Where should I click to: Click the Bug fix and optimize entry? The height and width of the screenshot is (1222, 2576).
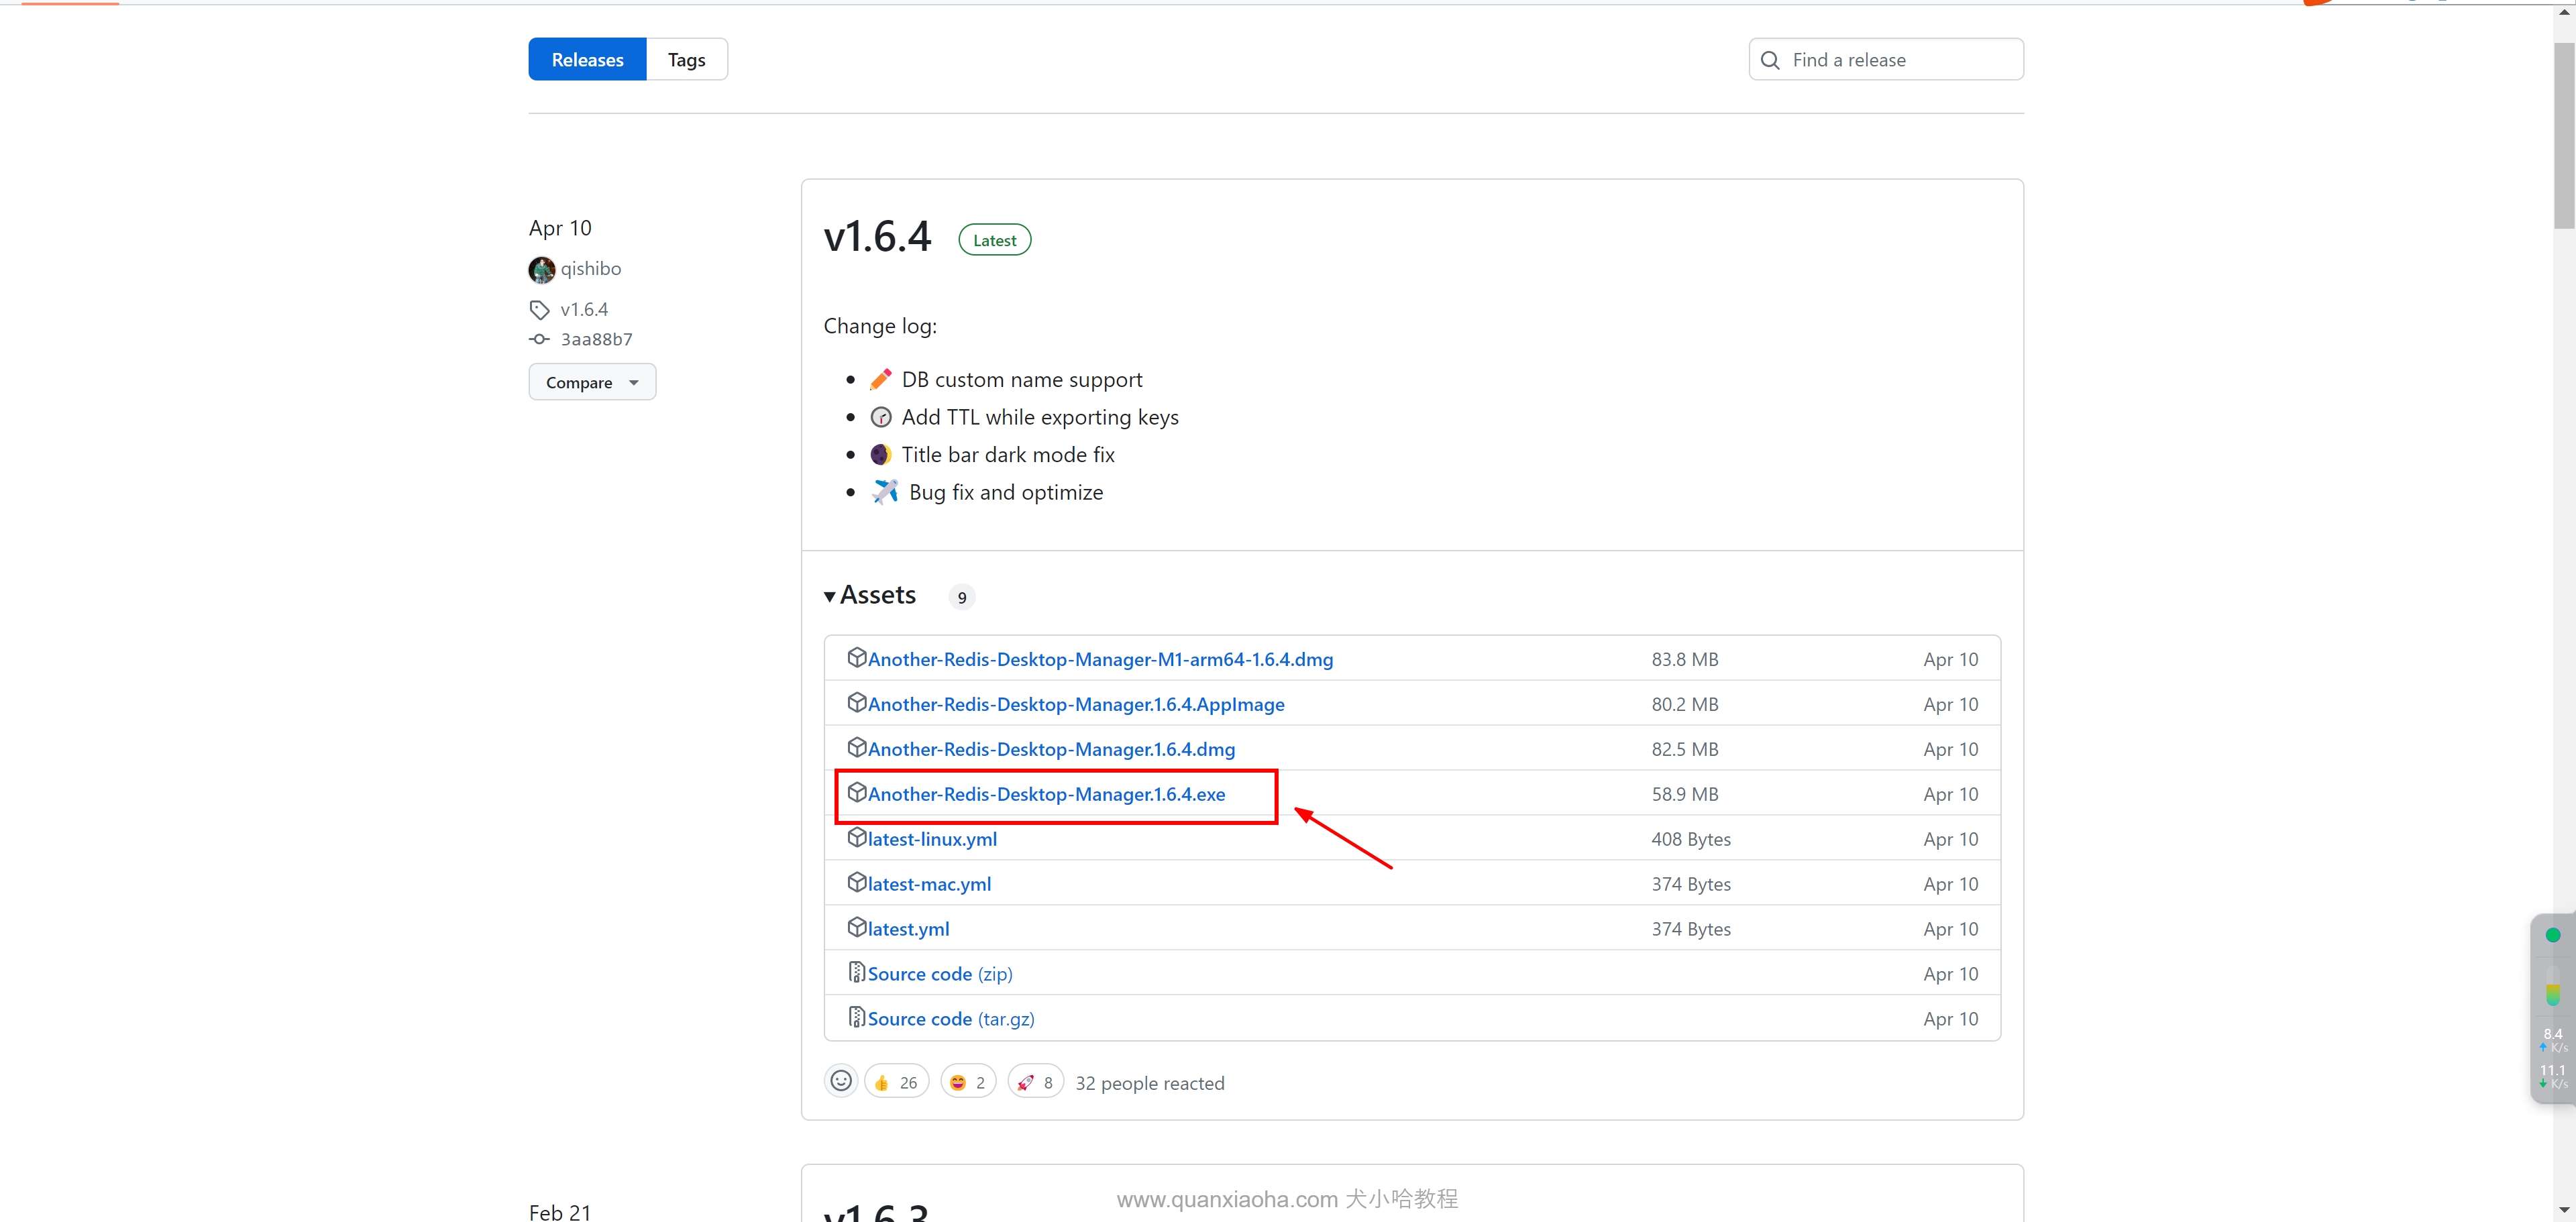(1005, 492)
